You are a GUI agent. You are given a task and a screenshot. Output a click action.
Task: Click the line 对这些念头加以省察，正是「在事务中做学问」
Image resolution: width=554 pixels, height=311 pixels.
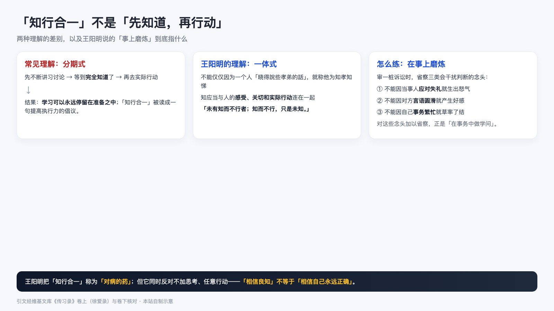click(x=438, y=124)
